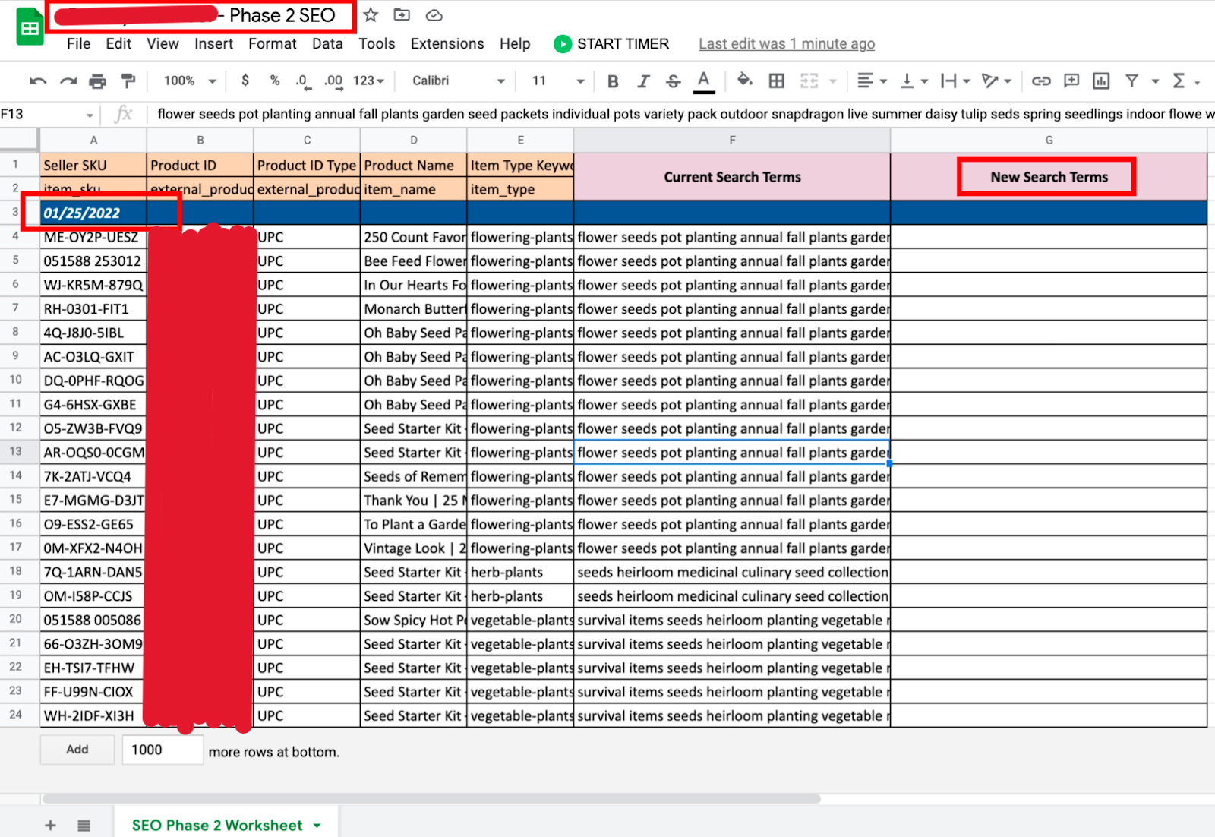Open the borders tool
This screenshot has width=1215, height=837.
pos(777,81)
